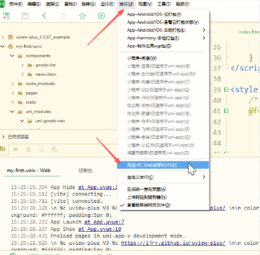
Task: Choose 生成统一发布页面(A)
Action: pos(163,189)
